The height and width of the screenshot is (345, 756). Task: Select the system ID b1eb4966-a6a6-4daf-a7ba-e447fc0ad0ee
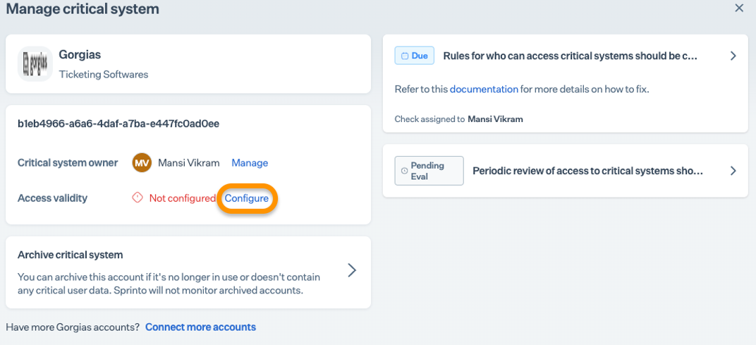118,124
